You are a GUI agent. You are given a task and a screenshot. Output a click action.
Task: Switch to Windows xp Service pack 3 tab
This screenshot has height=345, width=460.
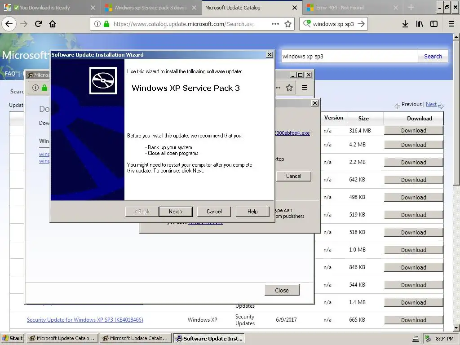(x=150, y=8)
